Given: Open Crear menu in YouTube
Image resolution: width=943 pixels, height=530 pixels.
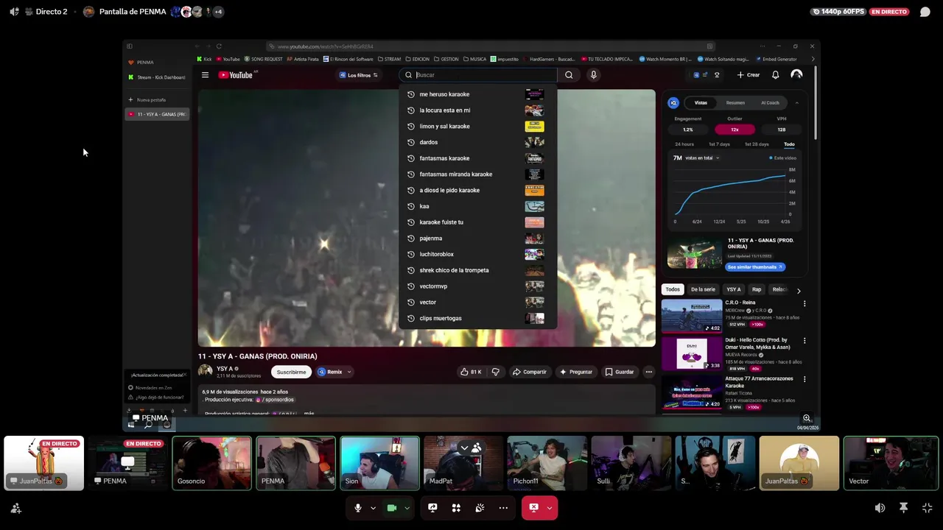Looking at the screenshot, I should (749, 75).
